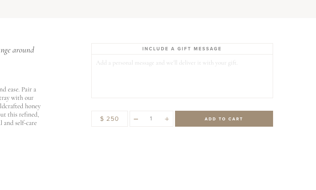This screenshot has width=316, height=190.
Task: Click the beige banner strip at top
Action: point(158,9)
